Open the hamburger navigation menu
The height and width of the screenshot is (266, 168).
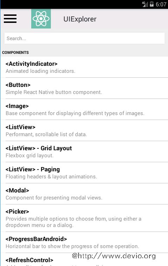[10, 19]
